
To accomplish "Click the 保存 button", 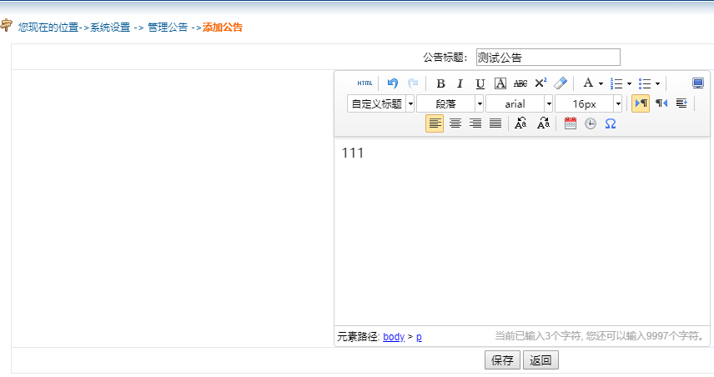I will point(502,360).
